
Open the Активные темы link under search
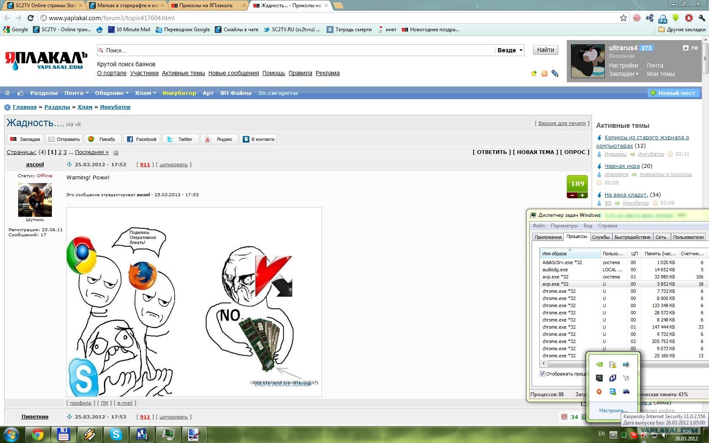click(184, 73)
